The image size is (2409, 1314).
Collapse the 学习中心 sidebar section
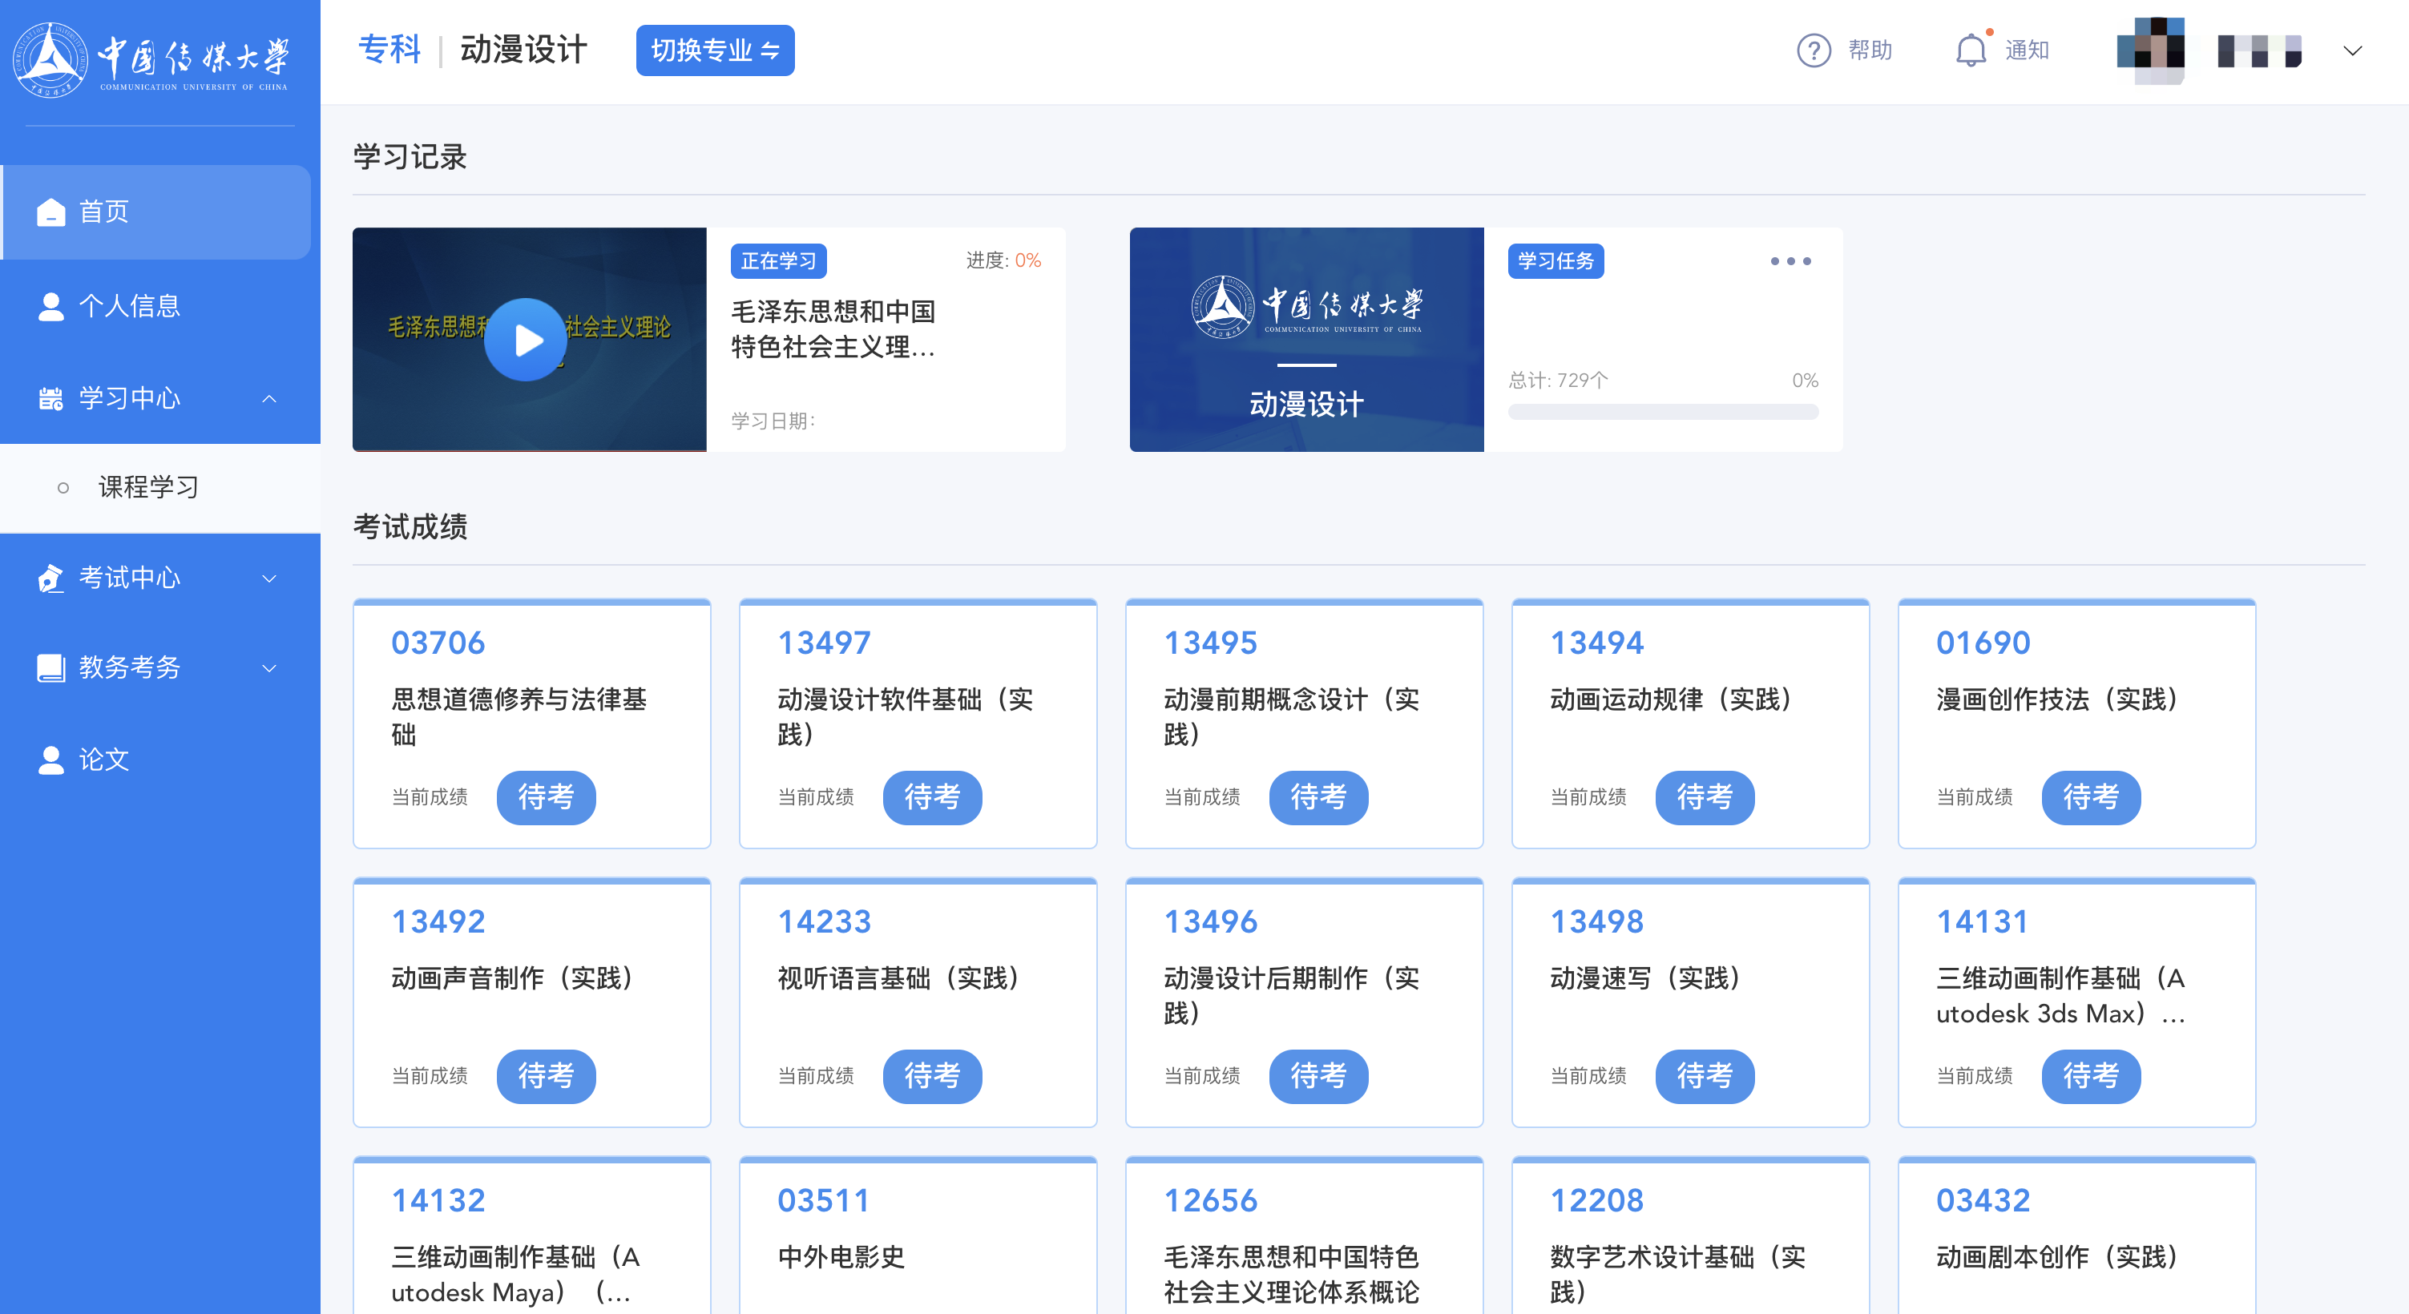tap(269, 398)
